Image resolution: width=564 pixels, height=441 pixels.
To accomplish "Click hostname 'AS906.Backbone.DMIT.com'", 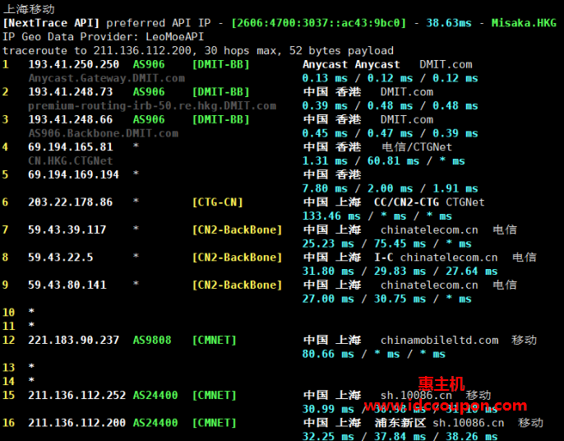I will [104, 133].
